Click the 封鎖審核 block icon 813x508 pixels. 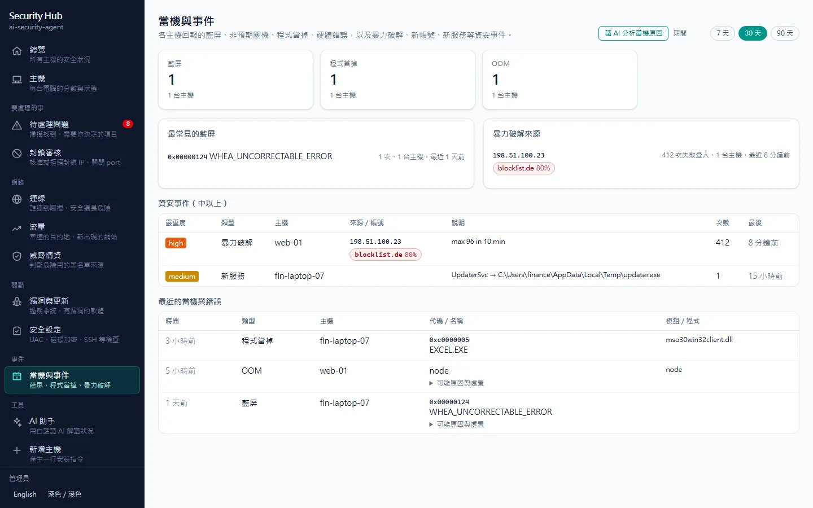[17, 154]
